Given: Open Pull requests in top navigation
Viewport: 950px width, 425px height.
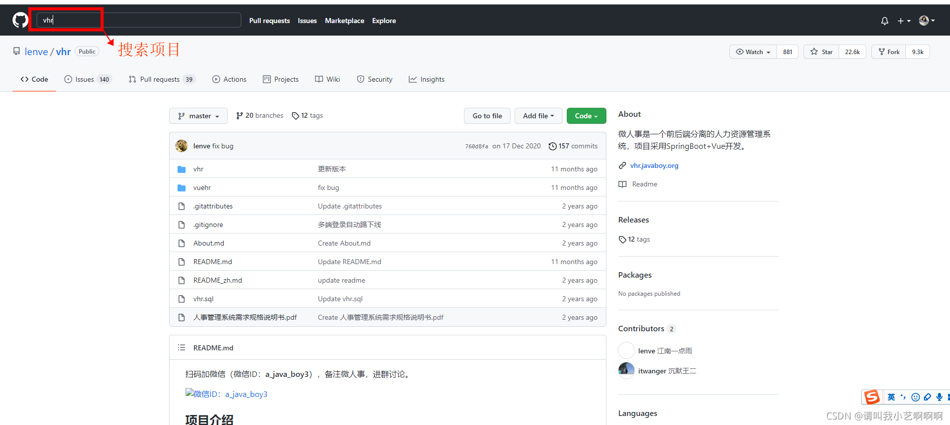Looking at the screenshot, I should click(269, 21).
